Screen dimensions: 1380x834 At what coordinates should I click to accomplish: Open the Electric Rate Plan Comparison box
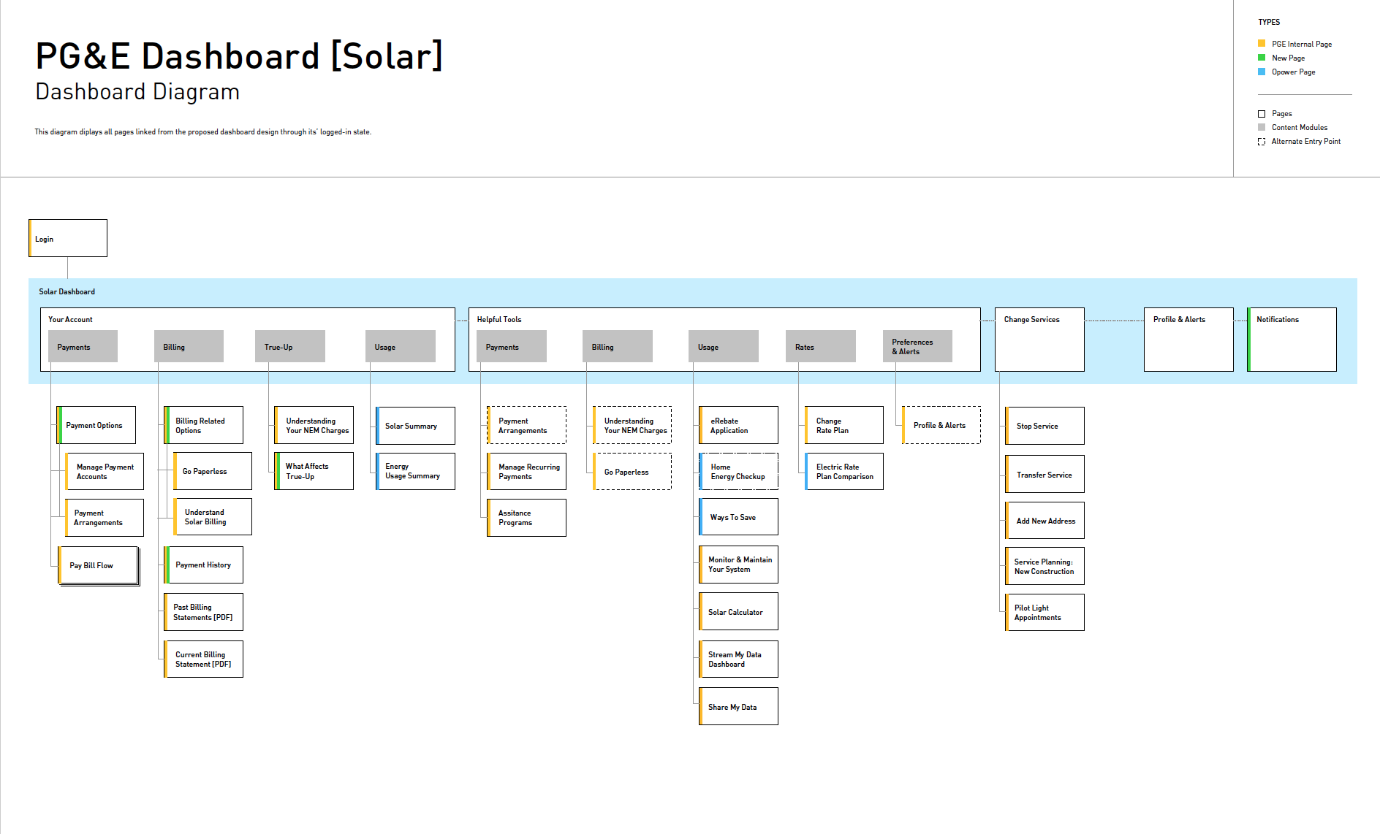click(x=844, y=471)
